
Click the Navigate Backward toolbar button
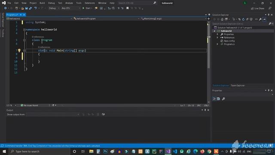click(x=5, y=8)
